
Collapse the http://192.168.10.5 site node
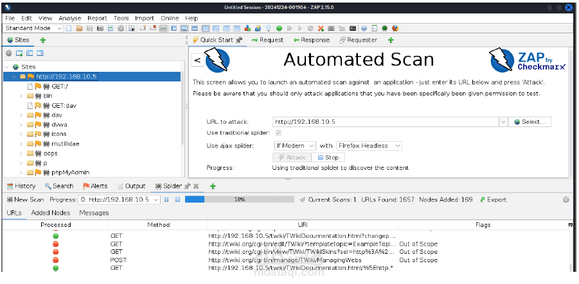[x=14, y=77]
